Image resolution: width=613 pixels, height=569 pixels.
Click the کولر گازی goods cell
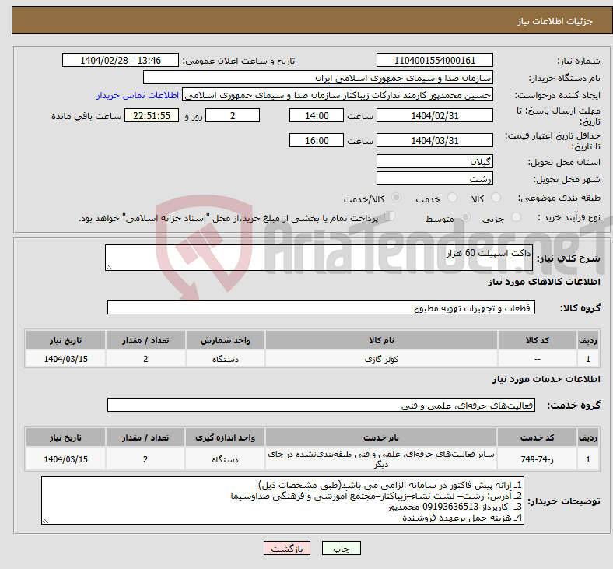point(381,358)
